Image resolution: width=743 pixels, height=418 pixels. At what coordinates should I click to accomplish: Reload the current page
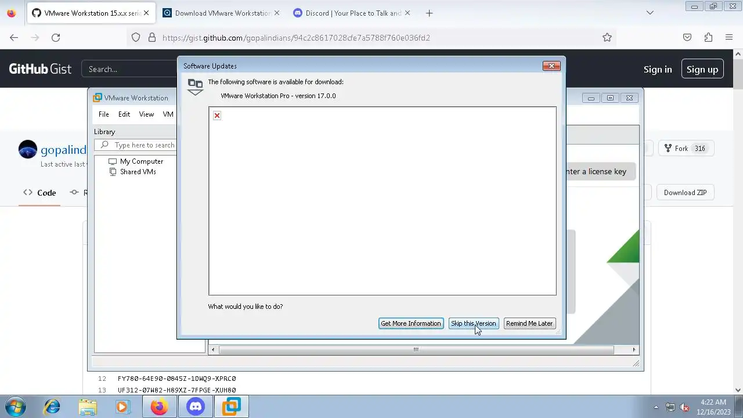56,37
